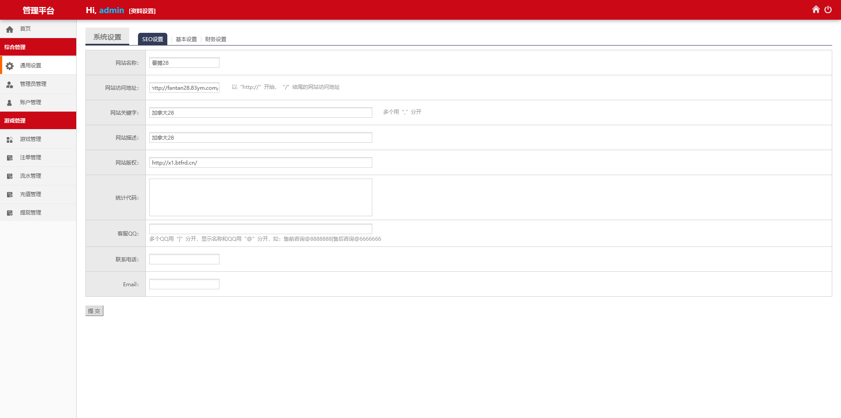Open 管理员管理 menu item
This screenshot has height=418, width=841.
[x=38, y=84]
